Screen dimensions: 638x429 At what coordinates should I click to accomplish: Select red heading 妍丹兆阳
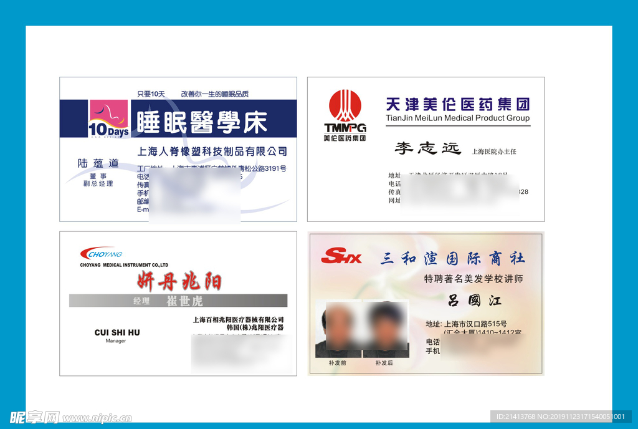click(179, 281)
